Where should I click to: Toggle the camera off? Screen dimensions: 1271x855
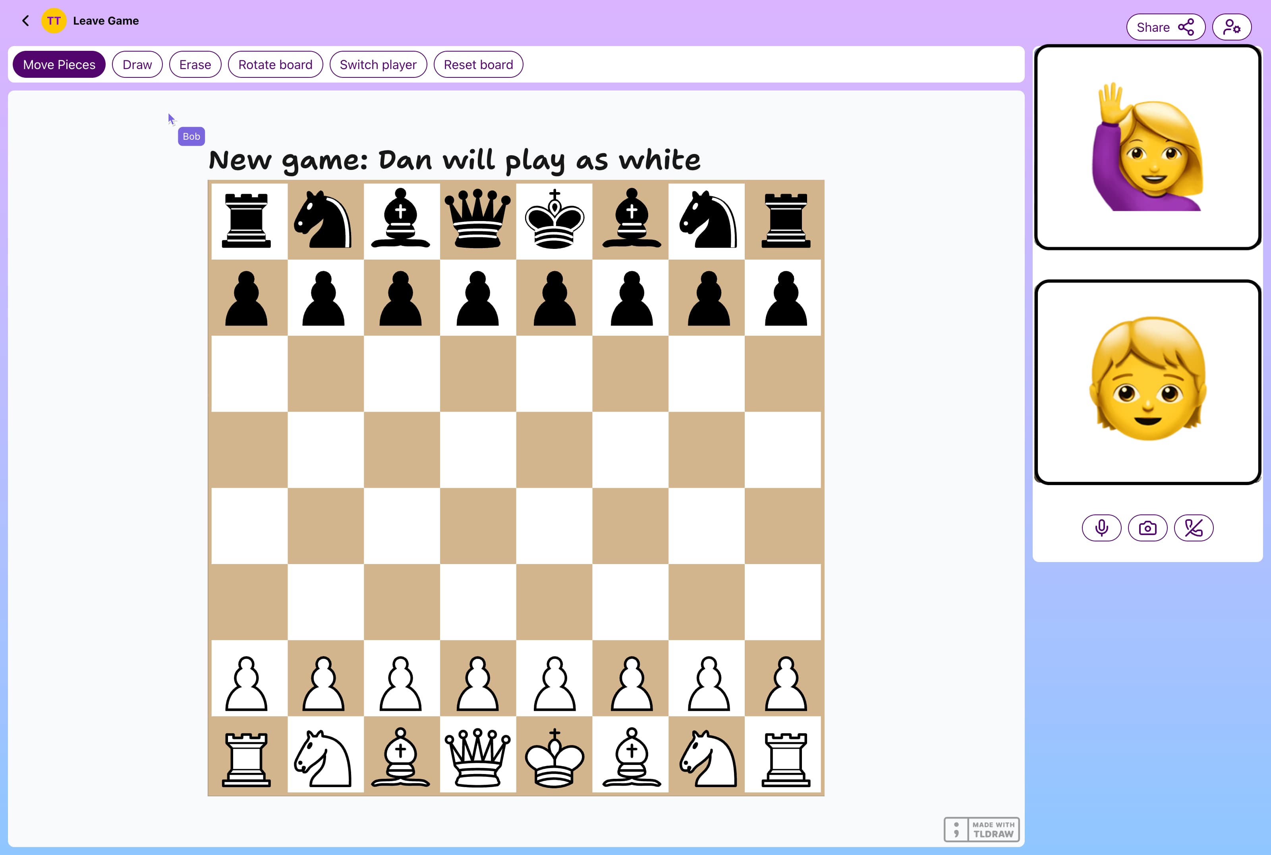tap(1148, 527)
